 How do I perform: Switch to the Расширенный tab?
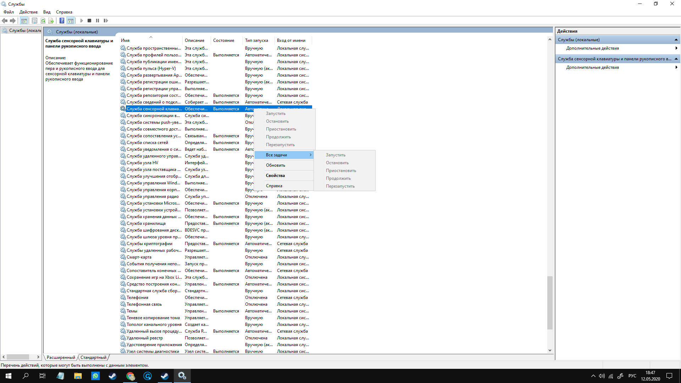tap(61, 357)
